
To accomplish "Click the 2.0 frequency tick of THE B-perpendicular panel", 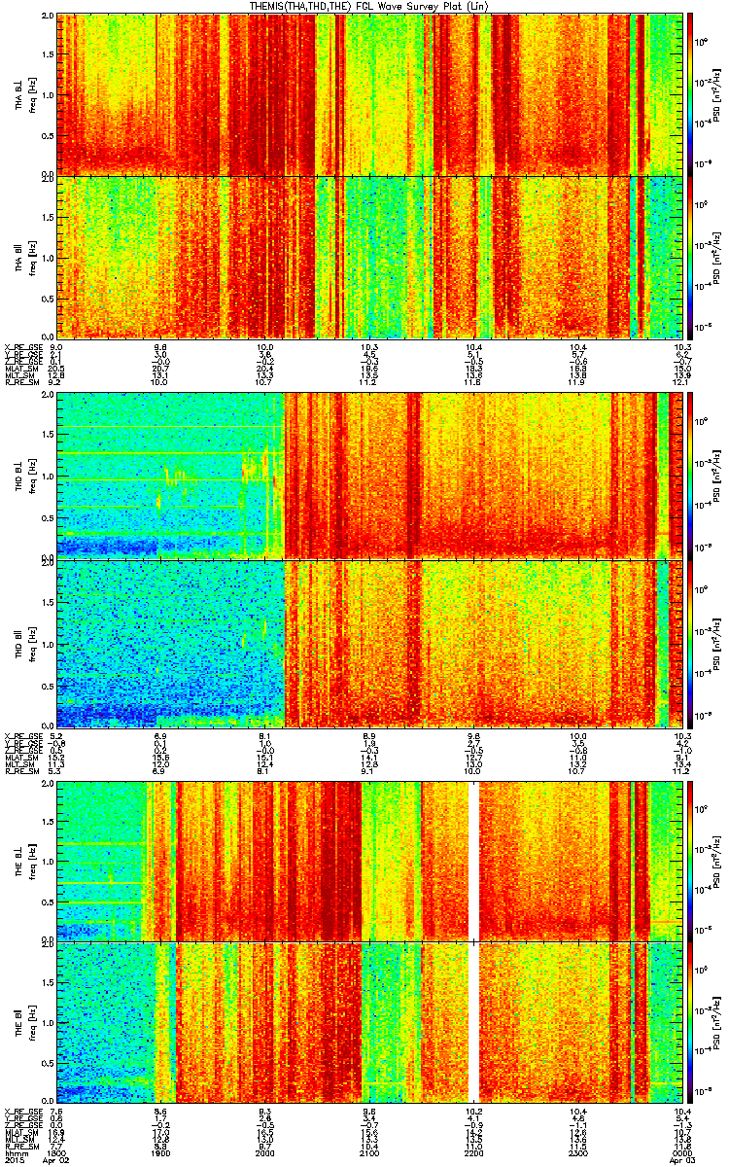I will point(47,784).
